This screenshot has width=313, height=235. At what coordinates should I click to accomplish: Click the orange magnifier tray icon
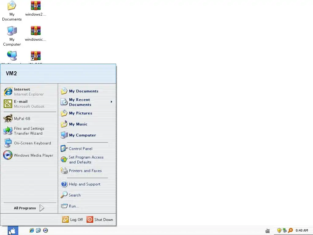pos(290,230)
